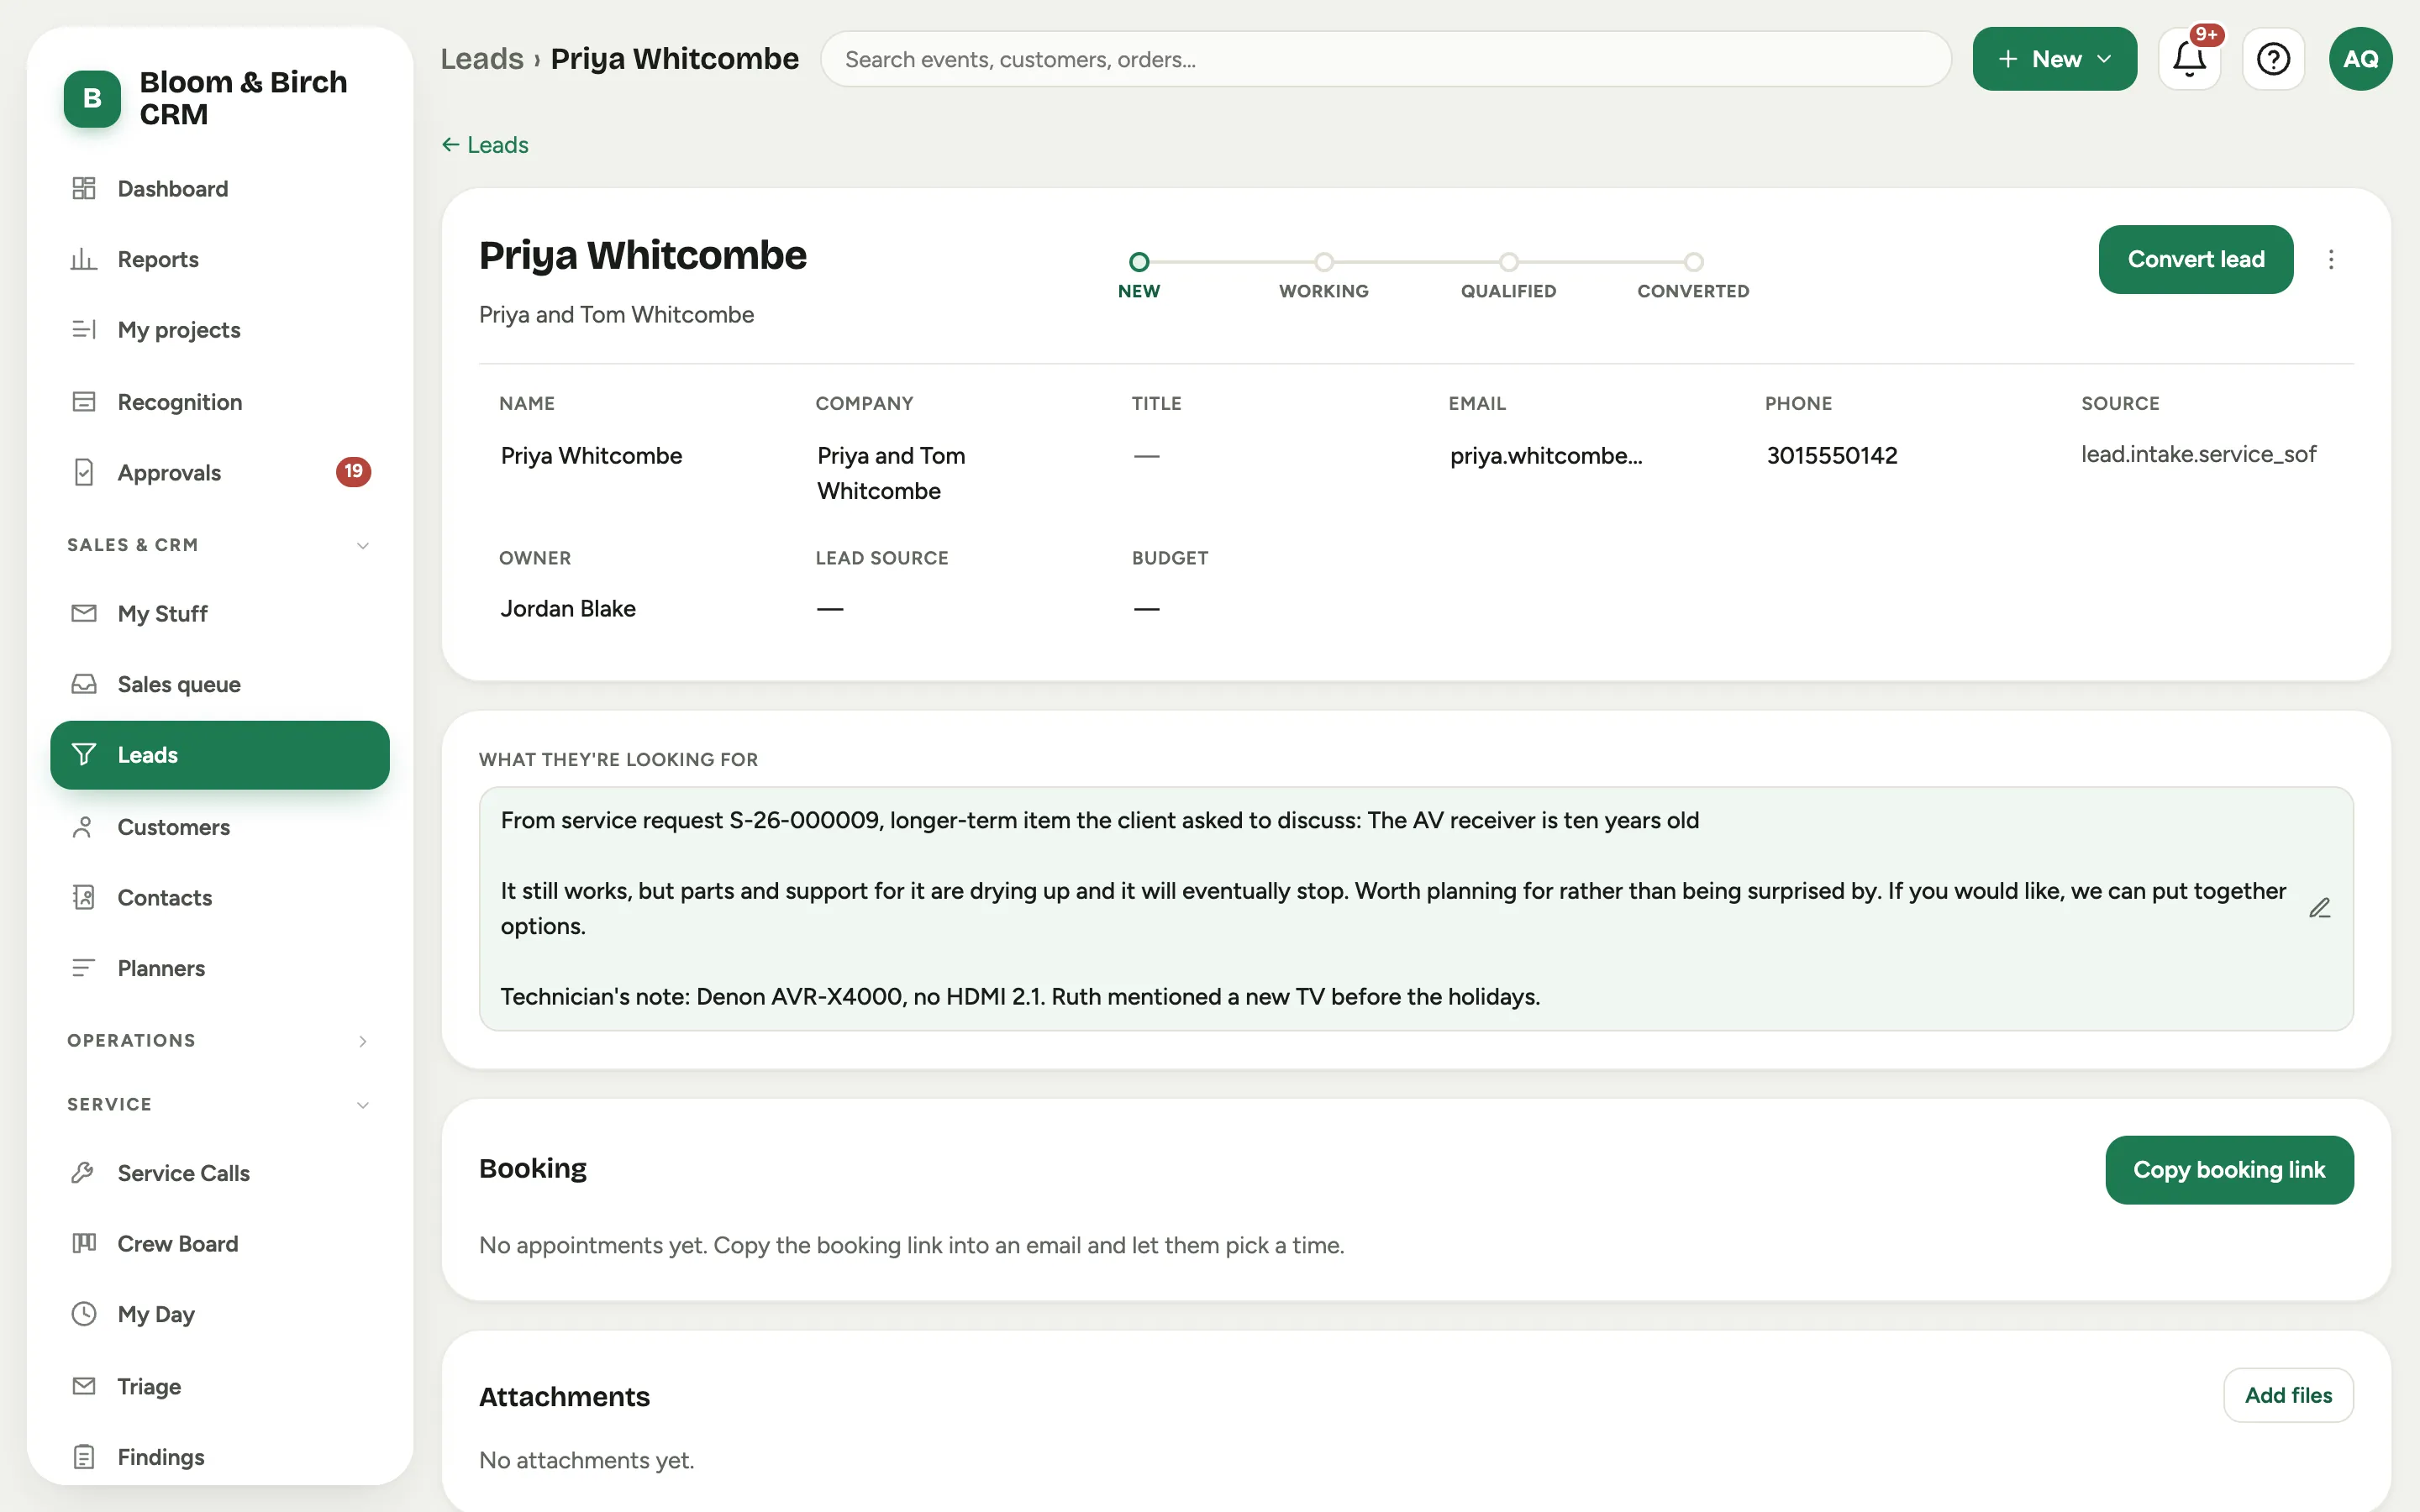The width and height of the screenshot is (2420, 1512).
Task: Click the Bloom & Birch B logo
Action: point(92,98)
